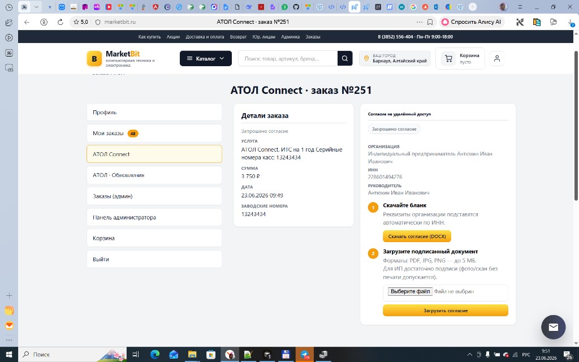Open Админка link in top bar

pyautogui.click(x=290, y=37)
